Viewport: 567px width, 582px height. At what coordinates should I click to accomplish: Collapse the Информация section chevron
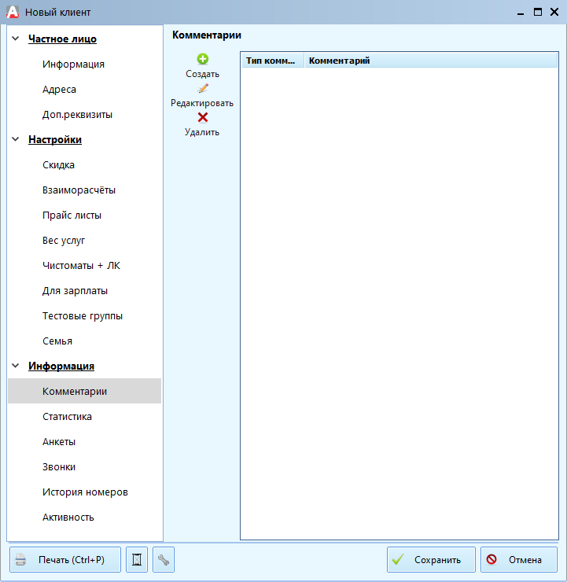point(16,366)
